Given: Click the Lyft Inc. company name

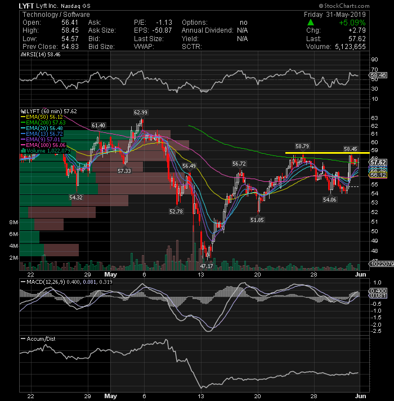Looking at the screenshot, I should pos(47,6).
